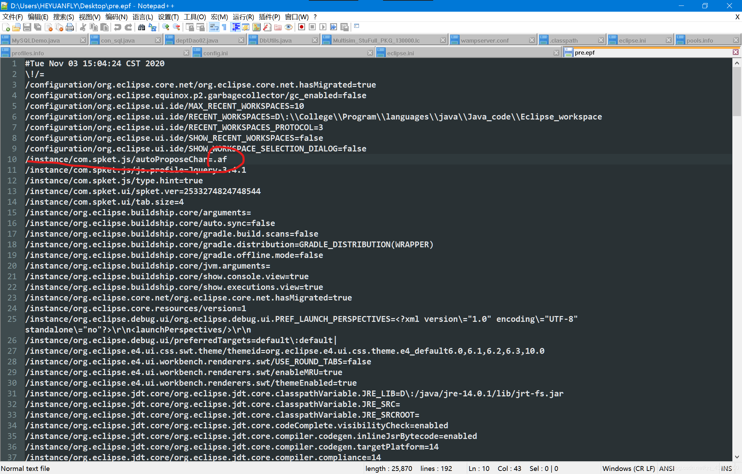This screenshot has width=742, height=474.
Task: Click the Copy icon in toolbar
Action: [93, 27]
